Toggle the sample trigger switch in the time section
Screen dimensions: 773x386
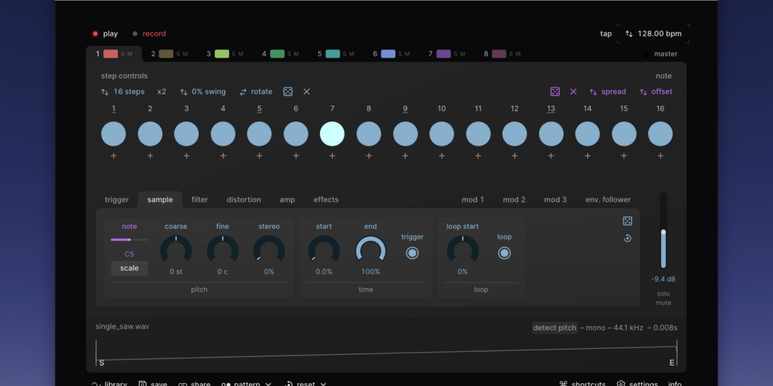tap(412, 253)
